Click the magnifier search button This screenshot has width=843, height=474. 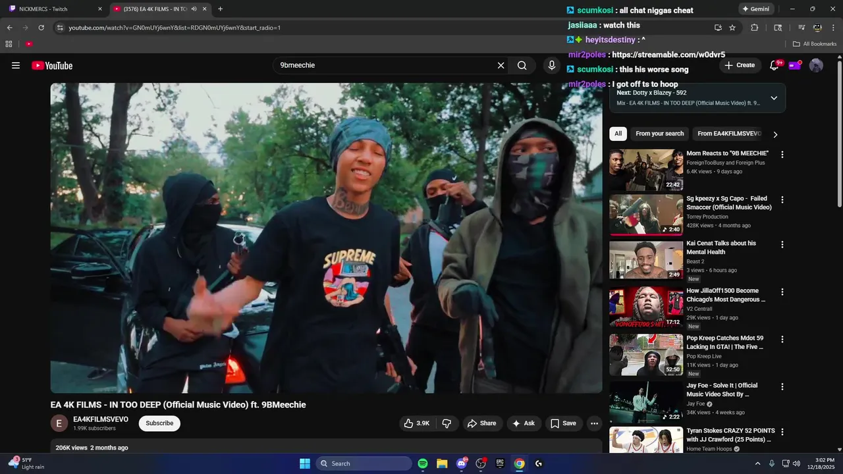pos(522,65)
